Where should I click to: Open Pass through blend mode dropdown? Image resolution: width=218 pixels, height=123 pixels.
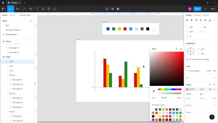pyautogui.click(x=195, y=71)
